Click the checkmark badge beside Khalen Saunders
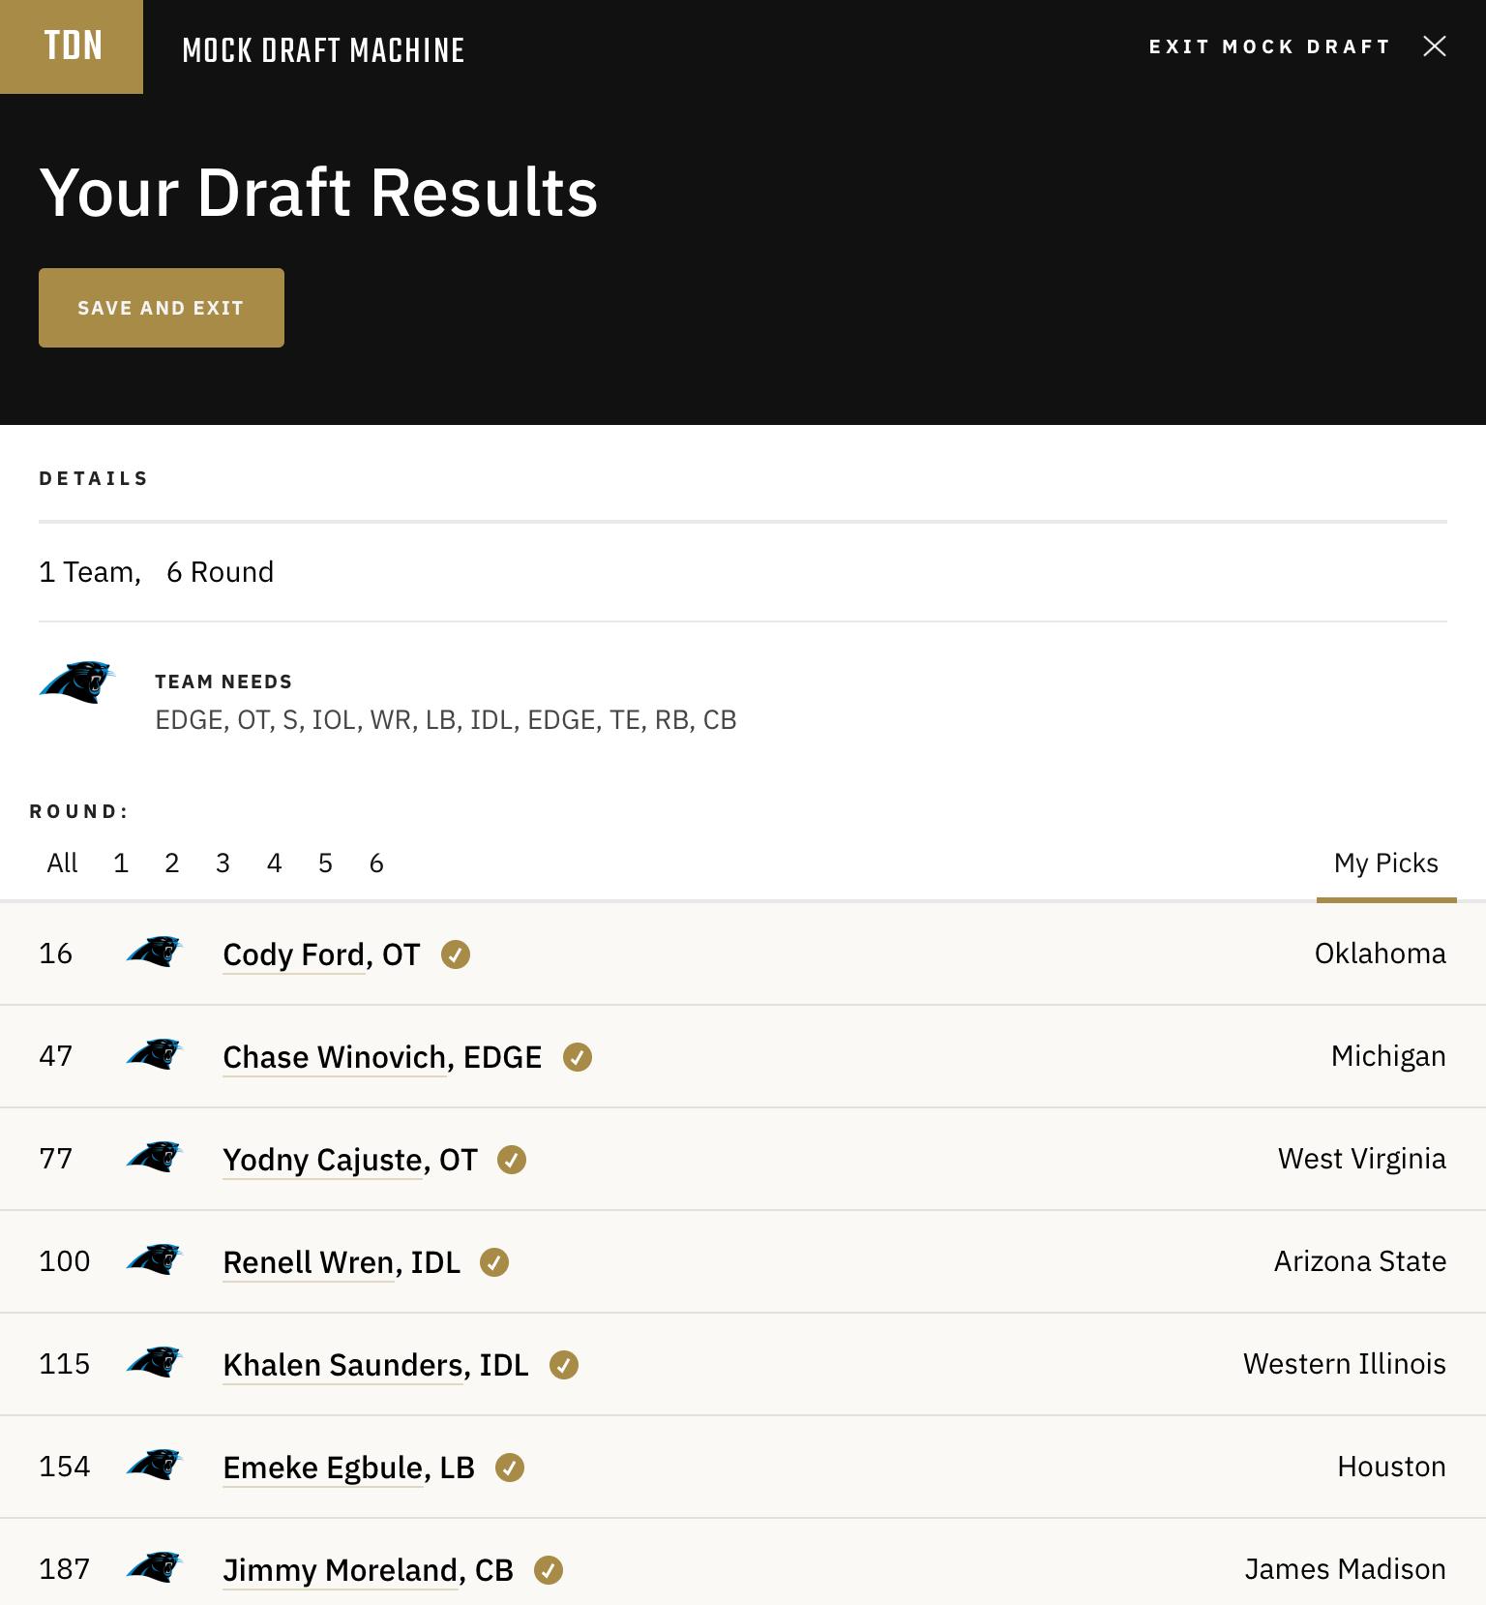Screen dimensions: 1486x1605 tap(564, 1365)
